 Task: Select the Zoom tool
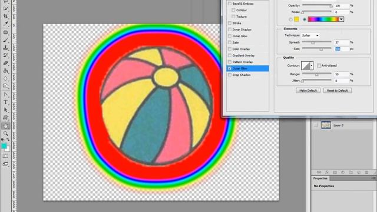[x=6, y=134]
